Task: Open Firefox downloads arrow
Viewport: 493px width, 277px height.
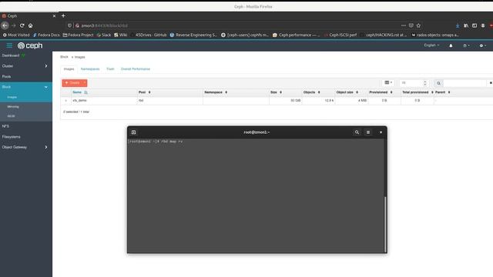Action: tap(458, 25)
